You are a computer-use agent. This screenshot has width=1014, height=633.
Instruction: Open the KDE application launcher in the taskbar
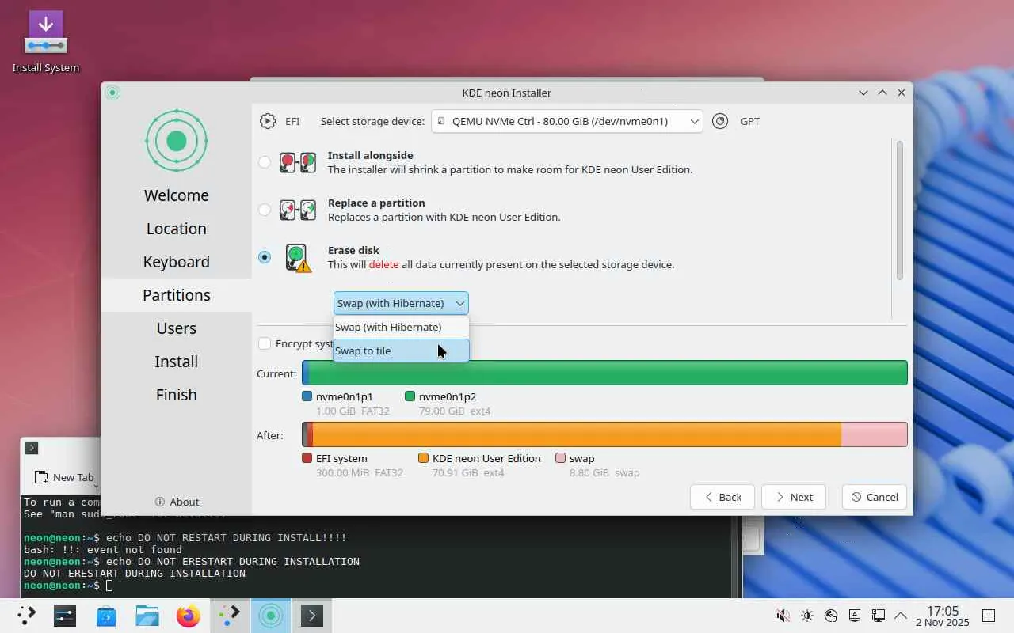click(x=27, y=616)
